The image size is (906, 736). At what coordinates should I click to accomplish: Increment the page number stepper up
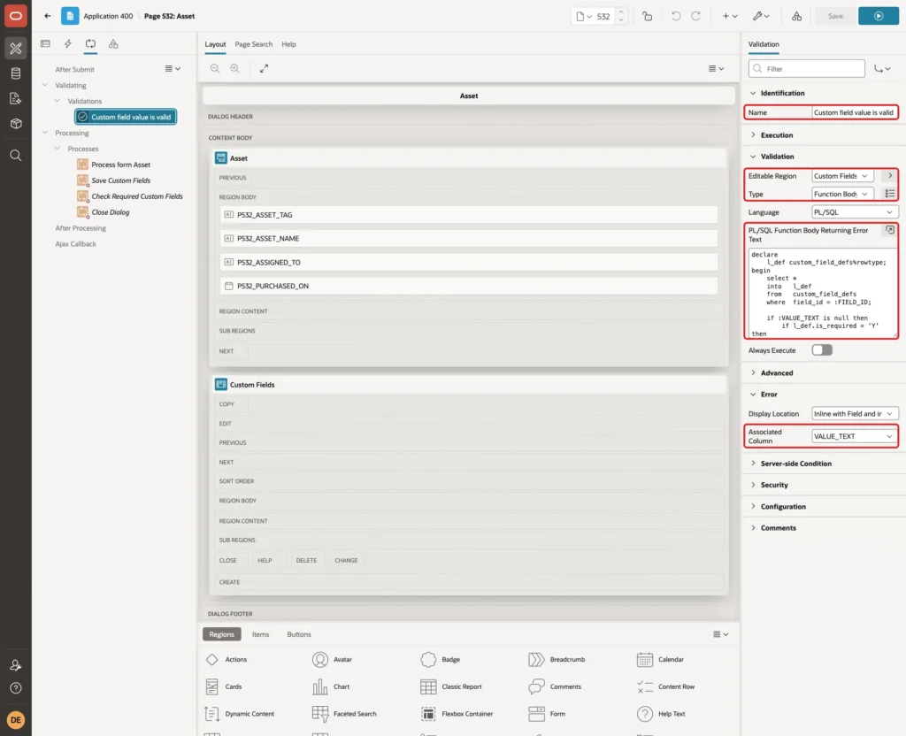pyautogui.click(x=620, y=11)
